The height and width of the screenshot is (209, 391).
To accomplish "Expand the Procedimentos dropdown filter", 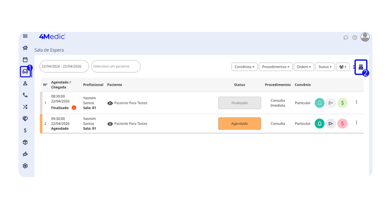I will click(276, 67).
